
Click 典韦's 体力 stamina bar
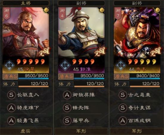point(145,84)
